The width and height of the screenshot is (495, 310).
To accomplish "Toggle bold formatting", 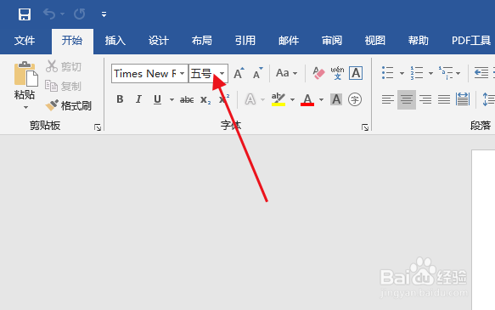I will click(x=120, y=99).
